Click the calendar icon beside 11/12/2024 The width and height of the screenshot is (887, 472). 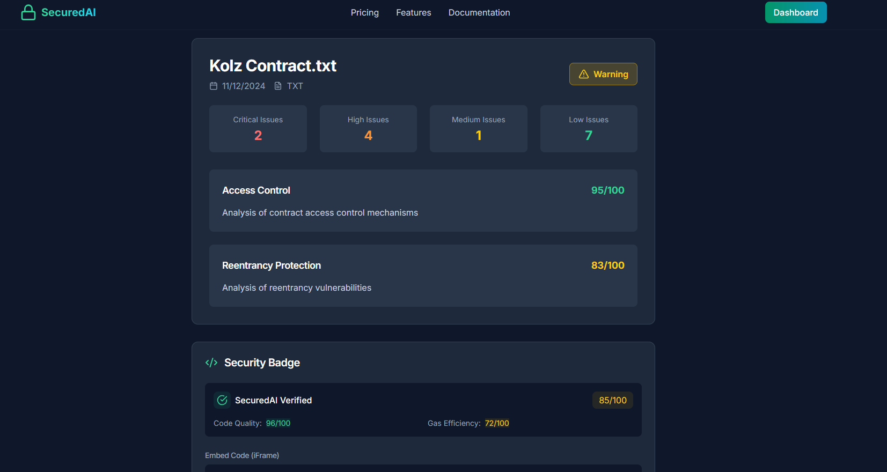214,86
